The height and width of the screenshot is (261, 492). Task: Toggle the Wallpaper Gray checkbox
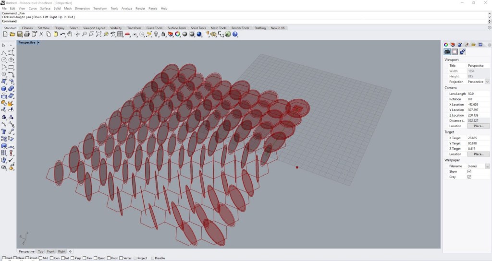point(469,177)
